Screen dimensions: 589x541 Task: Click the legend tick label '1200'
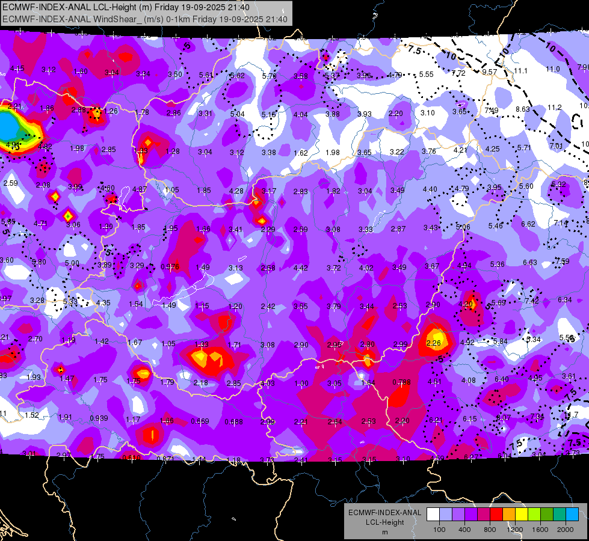tap(514, 530)
